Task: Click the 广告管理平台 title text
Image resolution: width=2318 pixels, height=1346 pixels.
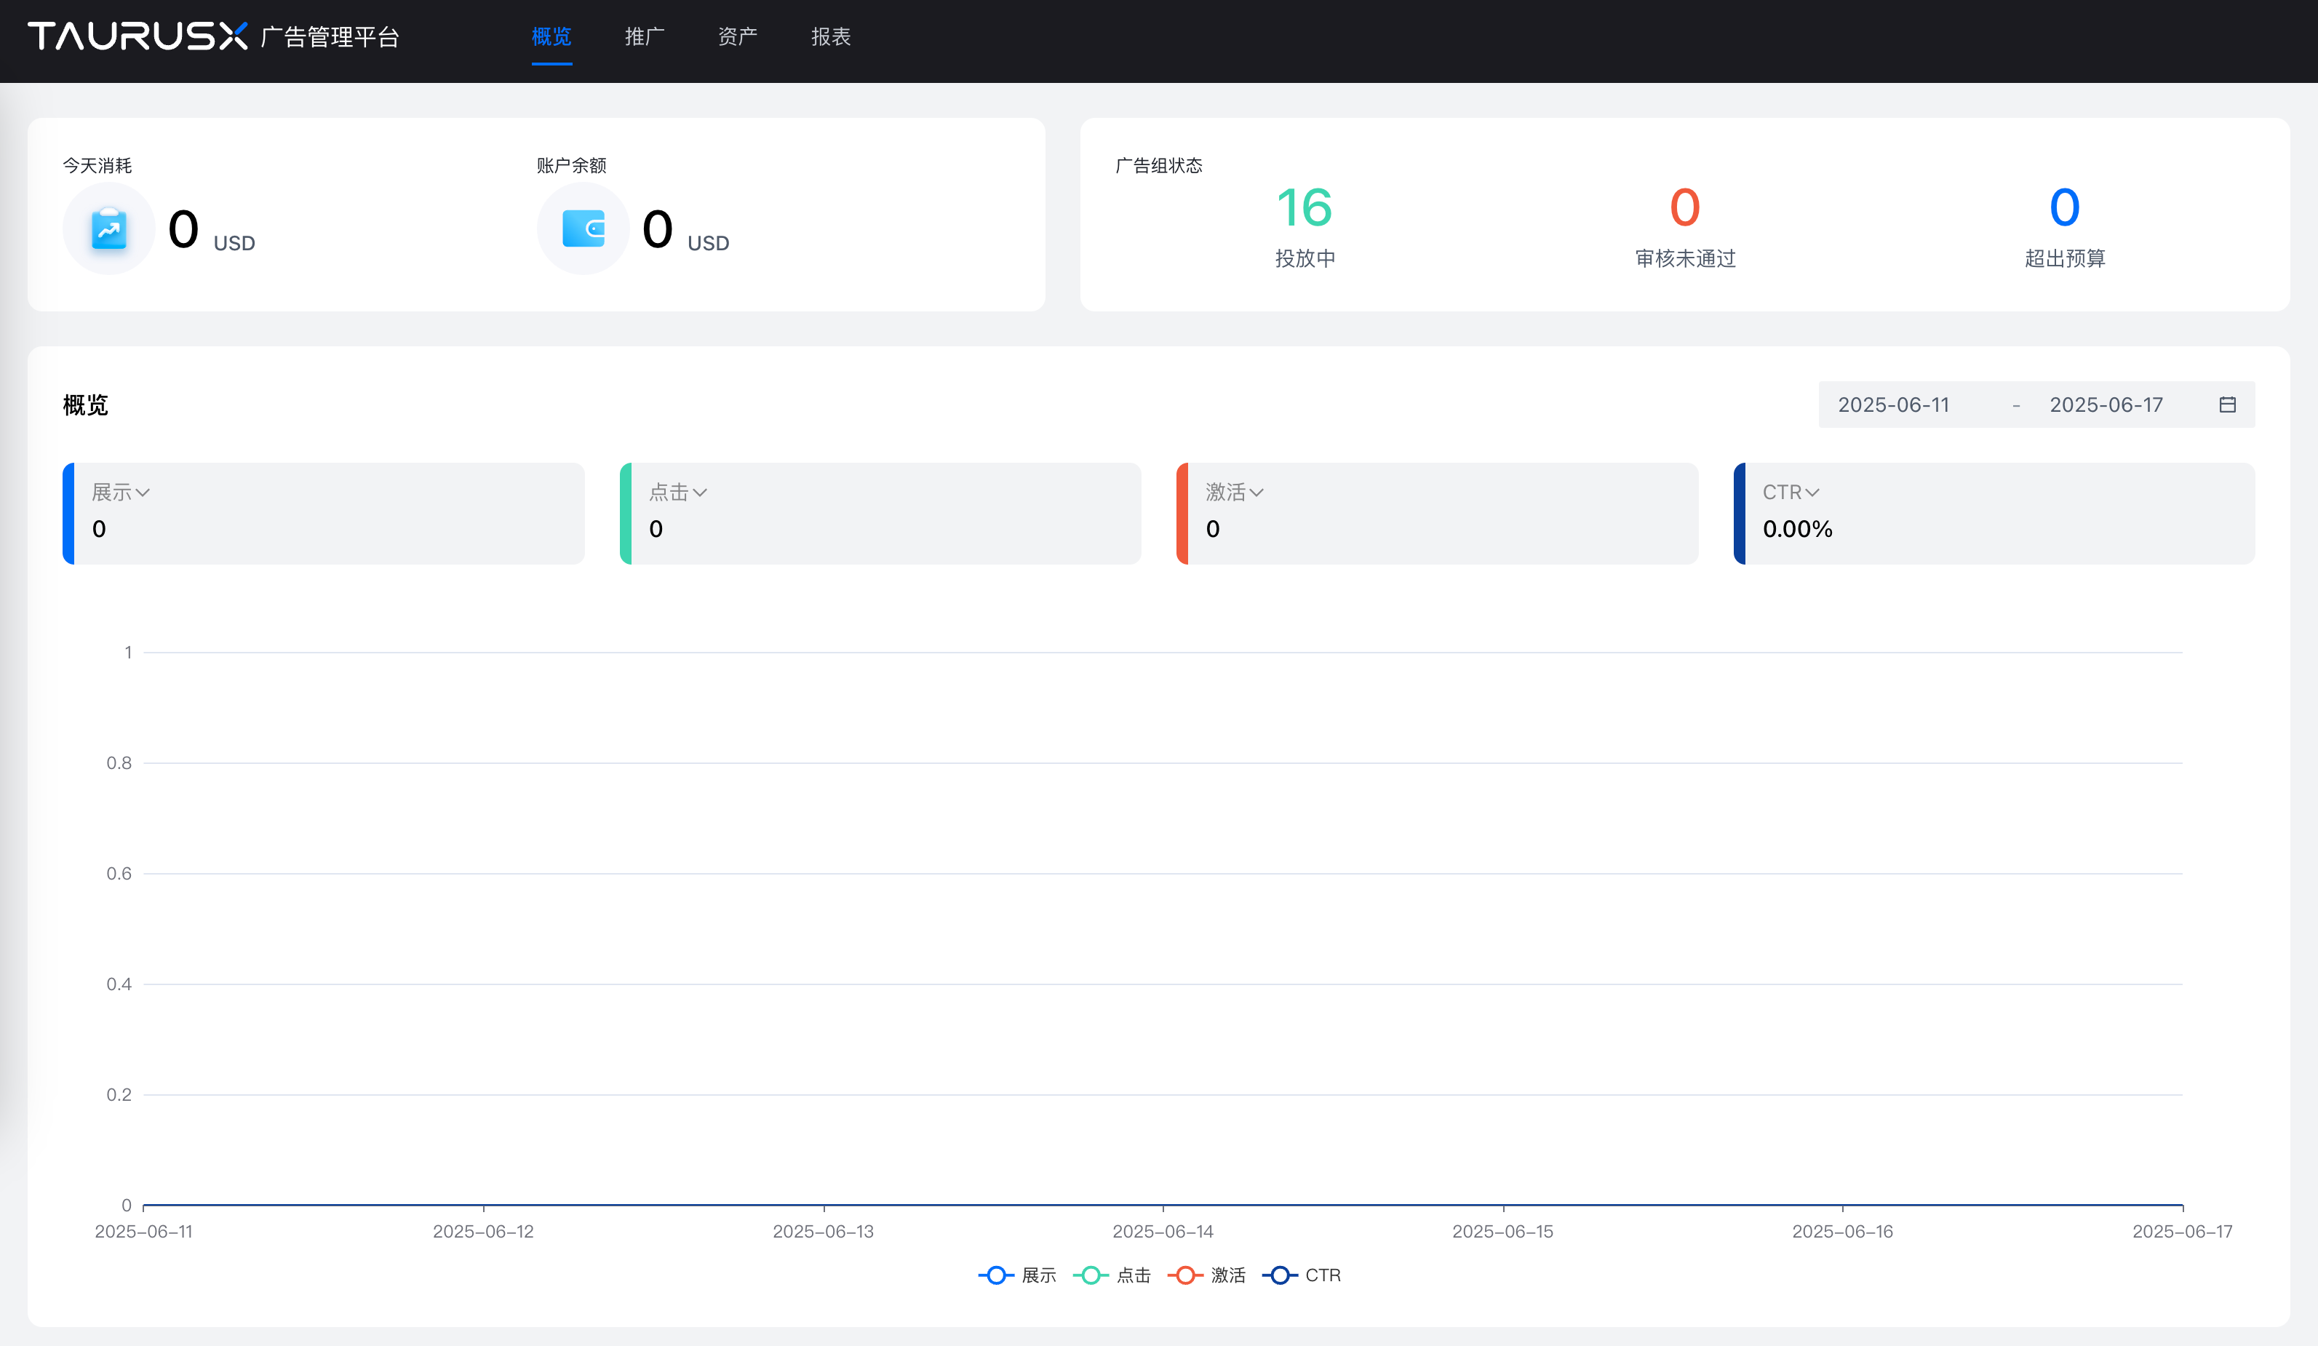Action: tap(330, 37)
